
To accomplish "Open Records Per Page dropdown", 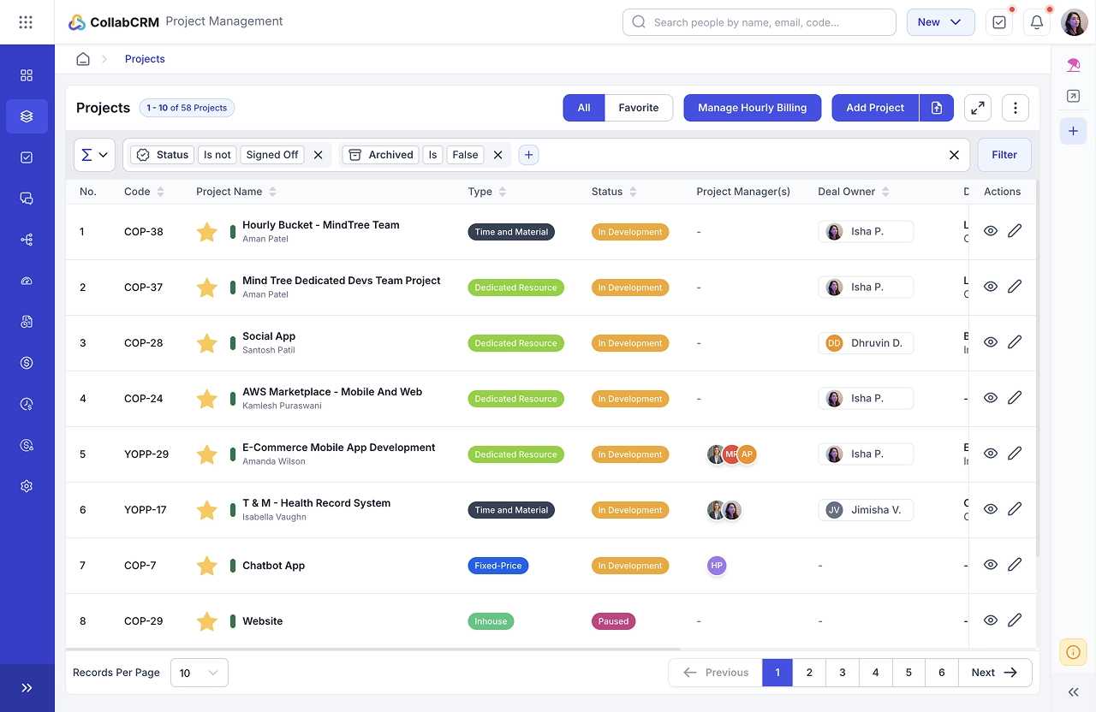I will [x=200, y=673].
